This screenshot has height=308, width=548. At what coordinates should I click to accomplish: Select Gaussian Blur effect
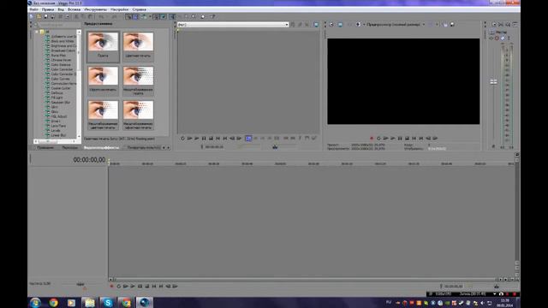61,103
